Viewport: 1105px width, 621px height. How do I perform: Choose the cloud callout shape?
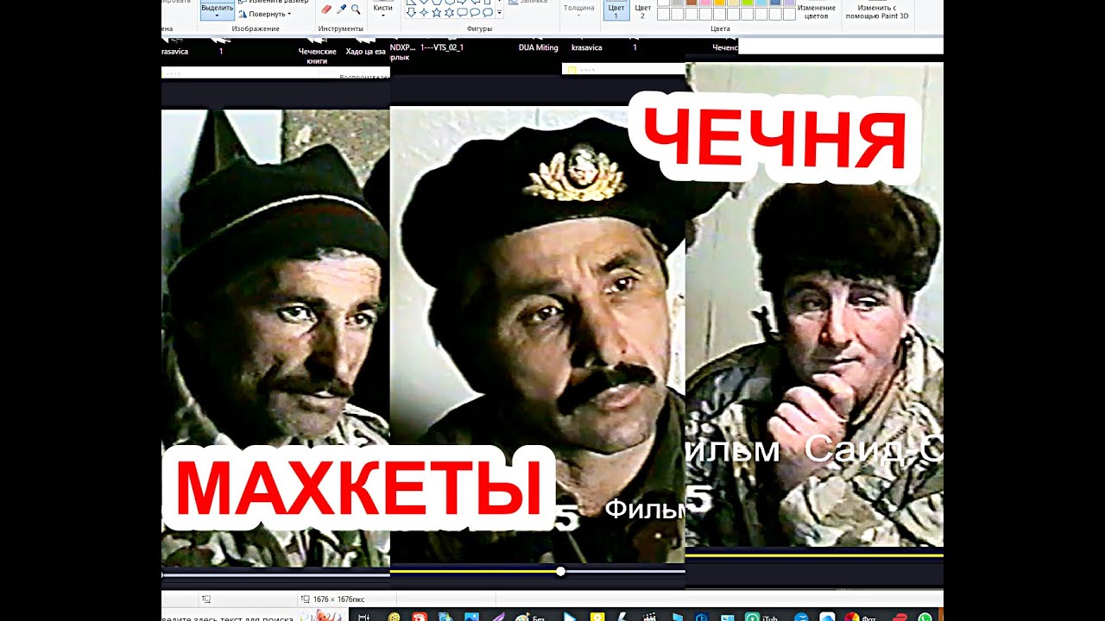(x=488, y=12)
